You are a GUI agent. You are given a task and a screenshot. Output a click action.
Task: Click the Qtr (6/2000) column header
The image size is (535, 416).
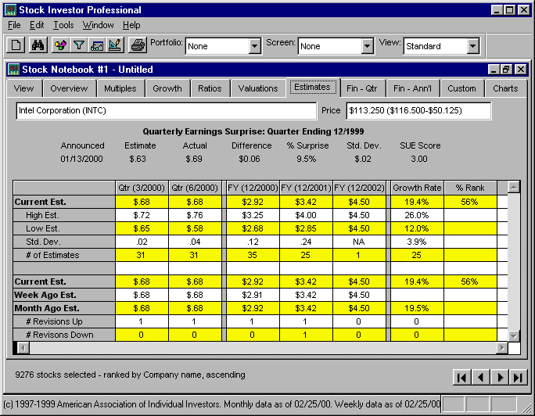195,188
